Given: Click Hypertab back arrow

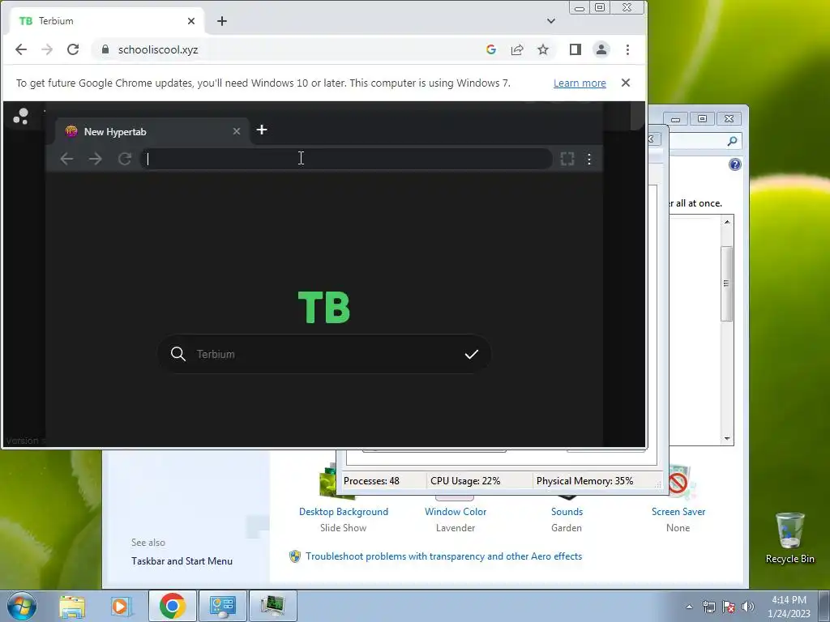Looking at the screenshot, I should coord(66,159).
